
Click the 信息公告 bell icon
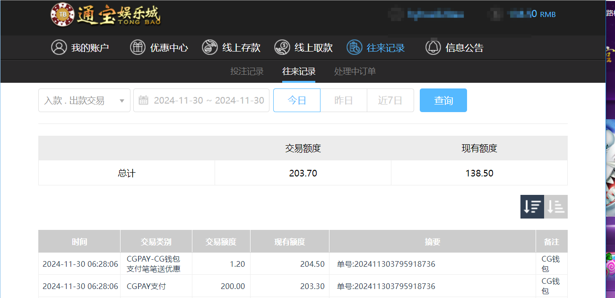[433, 47]
